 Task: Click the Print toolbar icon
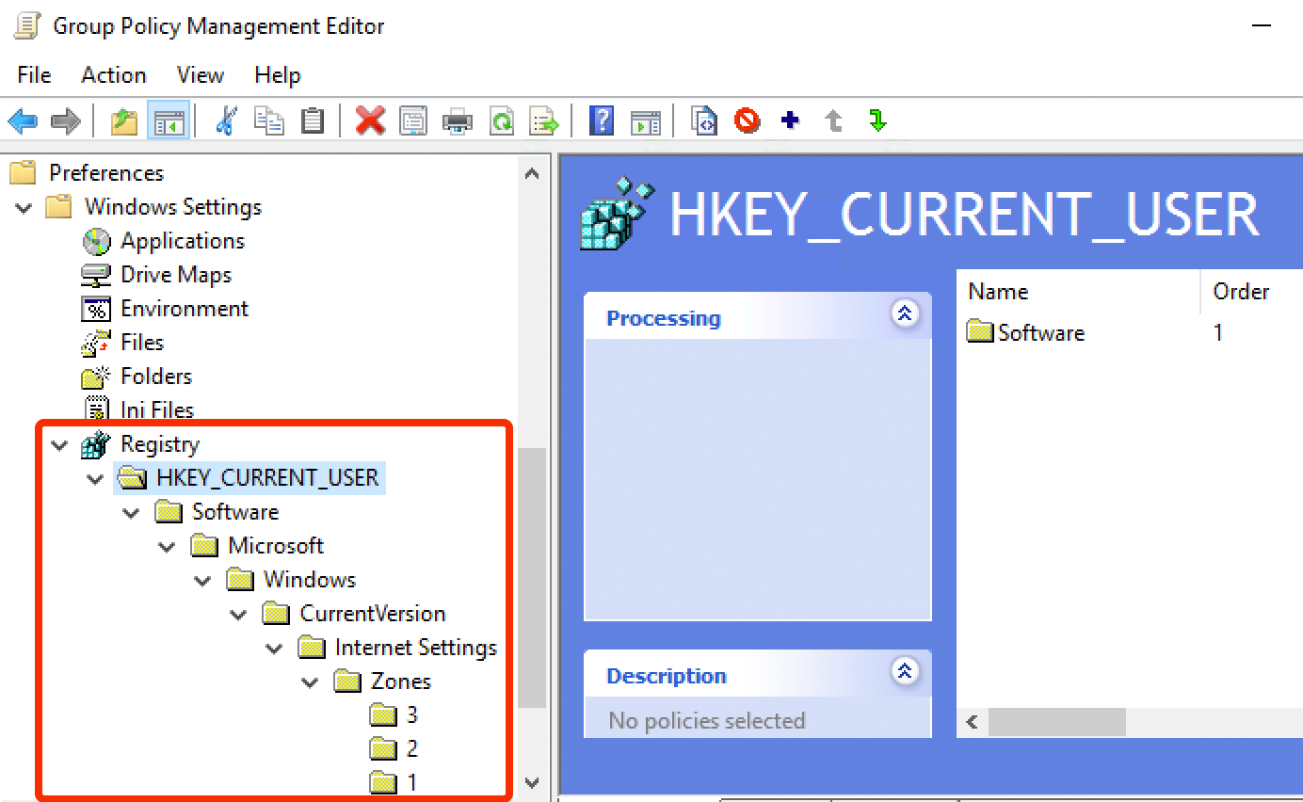[x=458, y=120]
